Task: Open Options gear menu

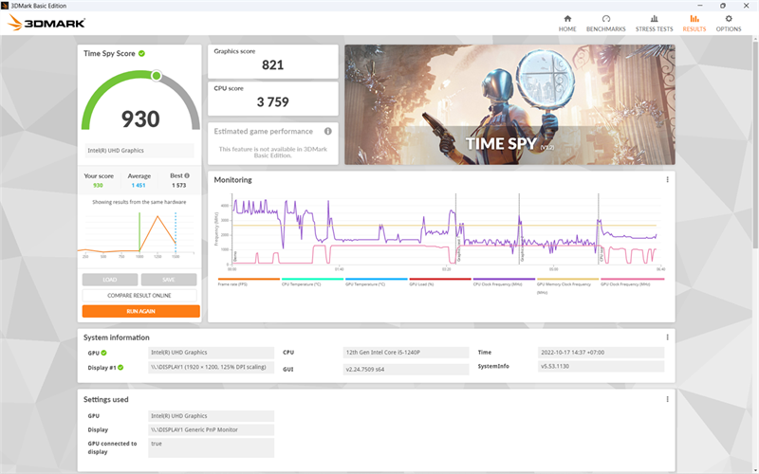Action: coord(729,23)
